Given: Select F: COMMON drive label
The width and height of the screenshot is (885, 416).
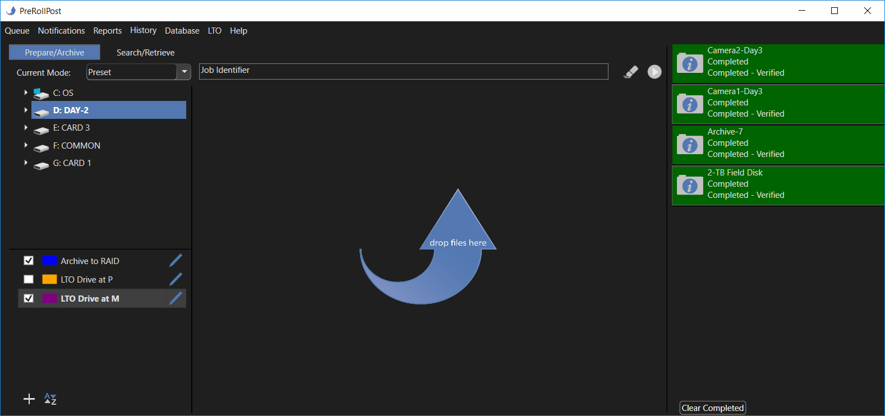Looking at the screenshot, I should click(76, 146).
